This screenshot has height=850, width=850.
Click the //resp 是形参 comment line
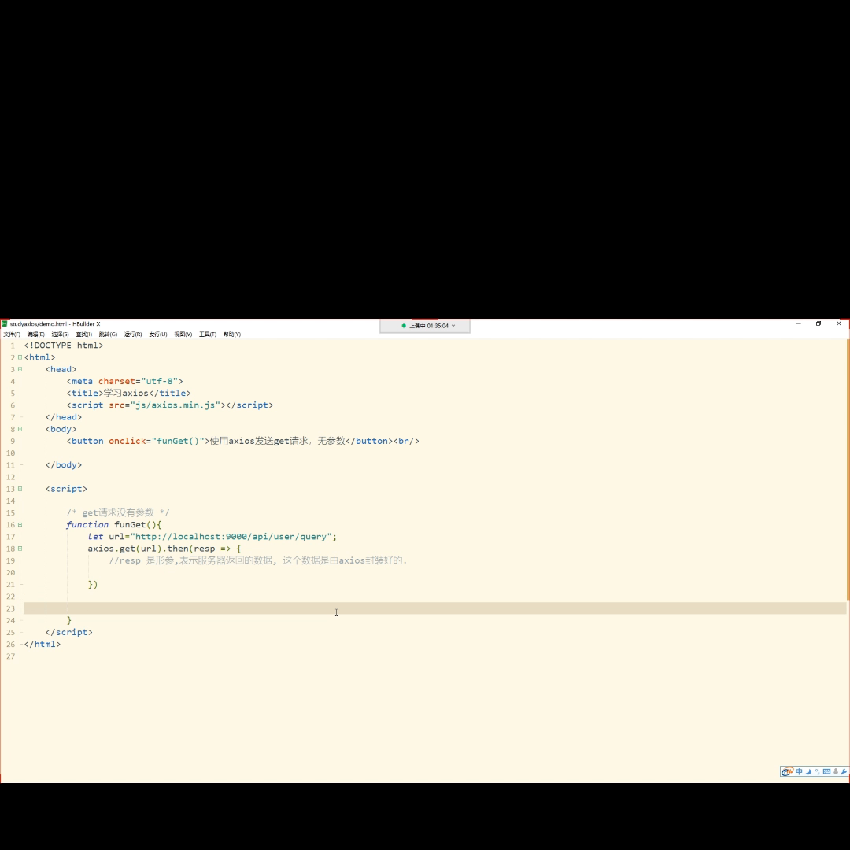[x=258, y=560]
